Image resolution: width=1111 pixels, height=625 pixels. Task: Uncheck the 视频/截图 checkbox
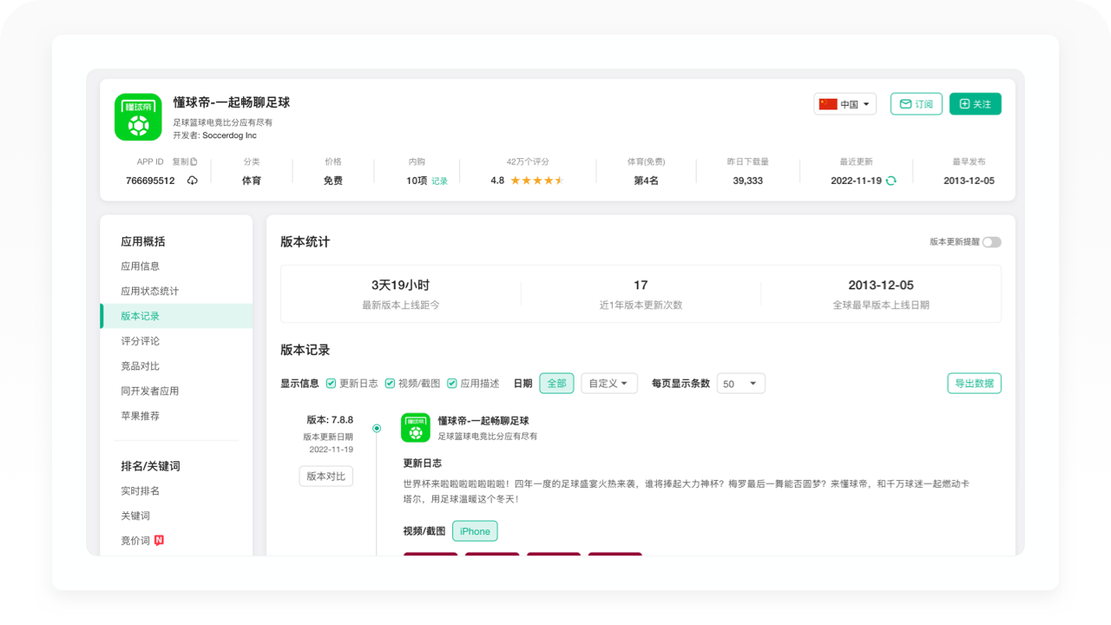(390, 383)
